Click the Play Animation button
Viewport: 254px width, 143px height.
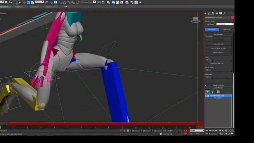pyautogui.click(x=213, y=131)
